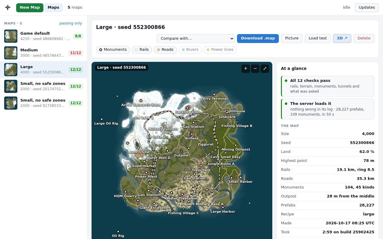The width and height of the screenshot is (383, 239).
Task: Select the Small, no safe zones seed 91738533 map
Action: (x=43, y=103)
